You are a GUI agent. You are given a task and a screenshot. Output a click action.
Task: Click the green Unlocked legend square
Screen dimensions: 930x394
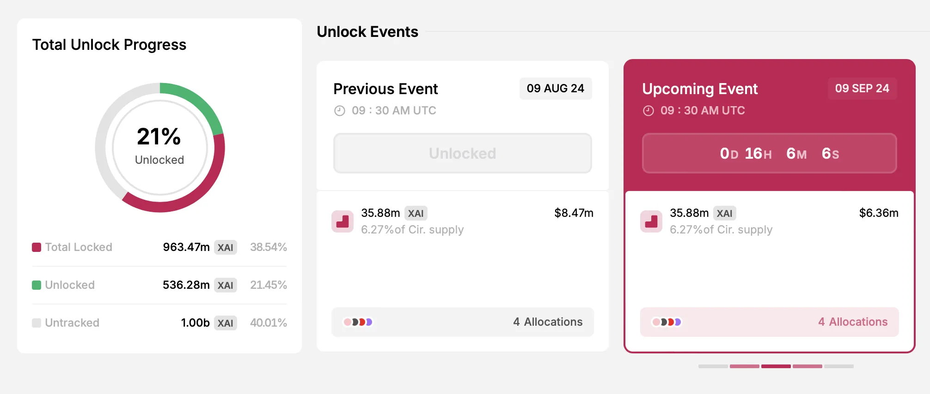(x=37, y=285)
